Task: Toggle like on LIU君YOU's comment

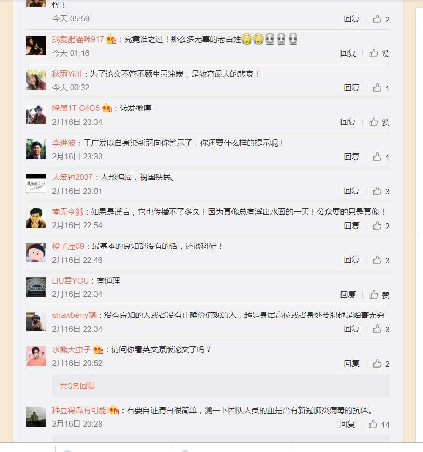Action: tap(374, 294)
